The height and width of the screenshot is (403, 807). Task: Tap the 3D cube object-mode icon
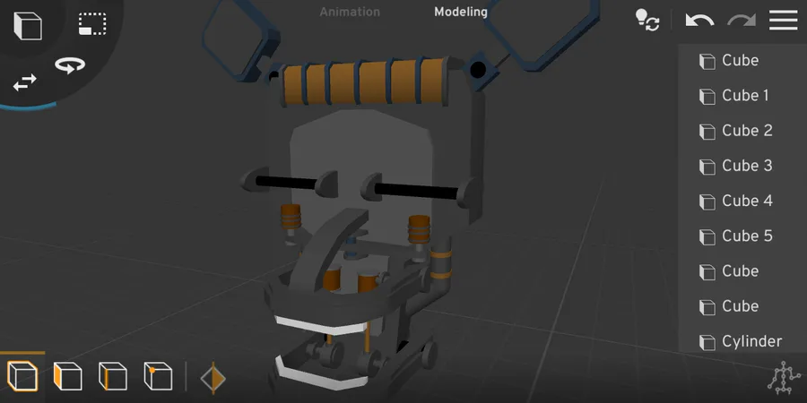27,26
